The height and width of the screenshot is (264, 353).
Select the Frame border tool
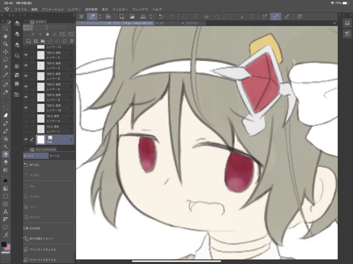5,204
